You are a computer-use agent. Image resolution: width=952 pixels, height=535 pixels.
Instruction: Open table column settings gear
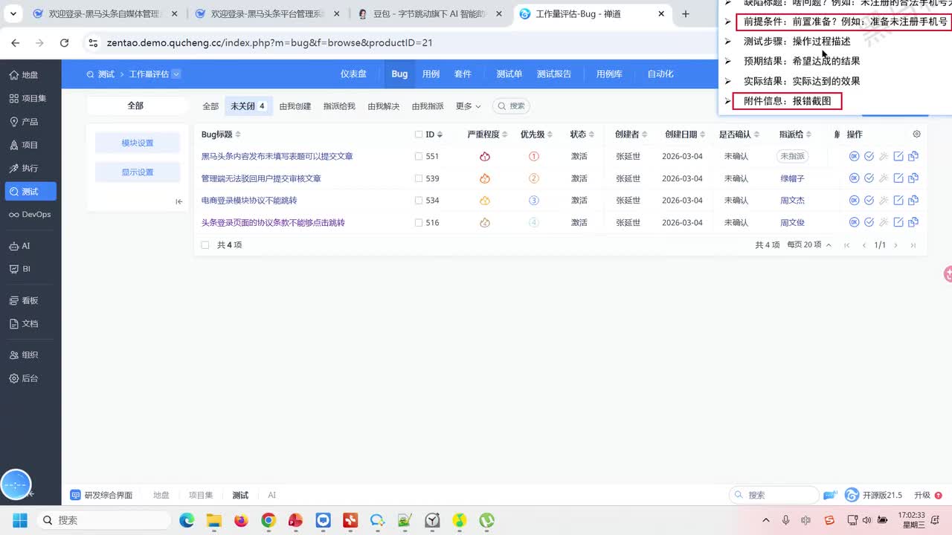pyautogui.click(x=916, y=134)
